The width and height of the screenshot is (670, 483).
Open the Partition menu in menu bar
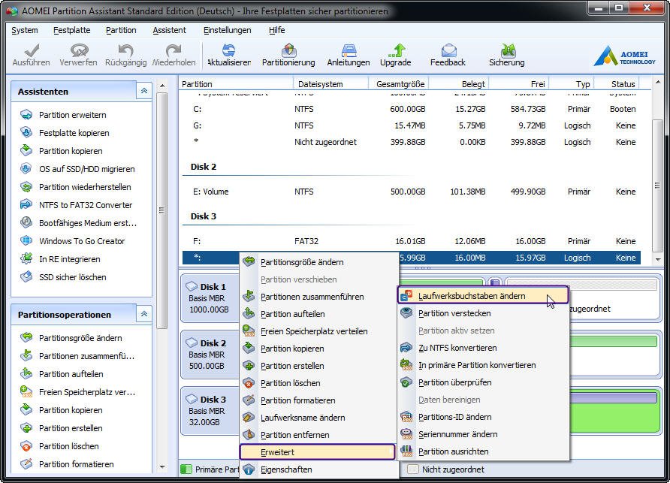click(x=121, y=30)
